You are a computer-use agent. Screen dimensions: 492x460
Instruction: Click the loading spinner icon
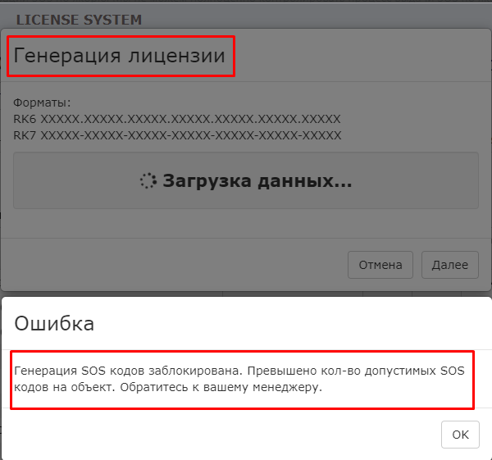[x=148, y=182]
